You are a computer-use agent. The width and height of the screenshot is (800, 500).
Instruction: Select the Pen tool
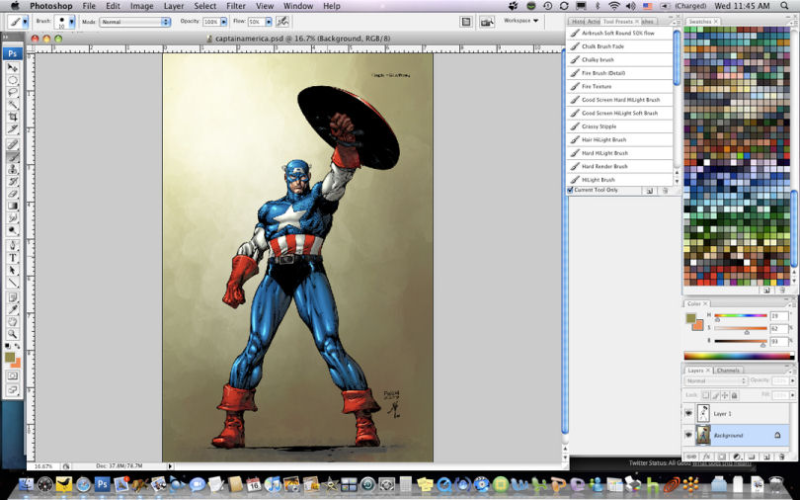(x=13, y=246)
